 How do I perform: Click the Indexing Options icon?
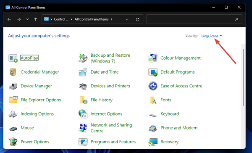[13, 114]
